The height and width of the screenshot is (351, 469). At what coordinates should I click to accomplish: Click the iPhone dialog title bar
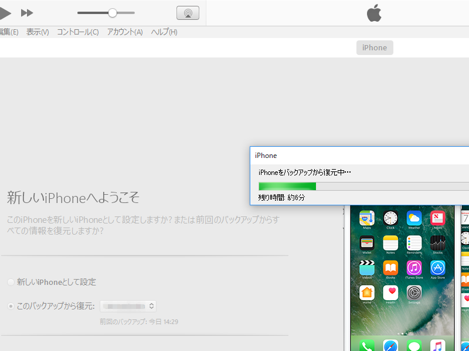pyautogui.click(x=359, y=156)
